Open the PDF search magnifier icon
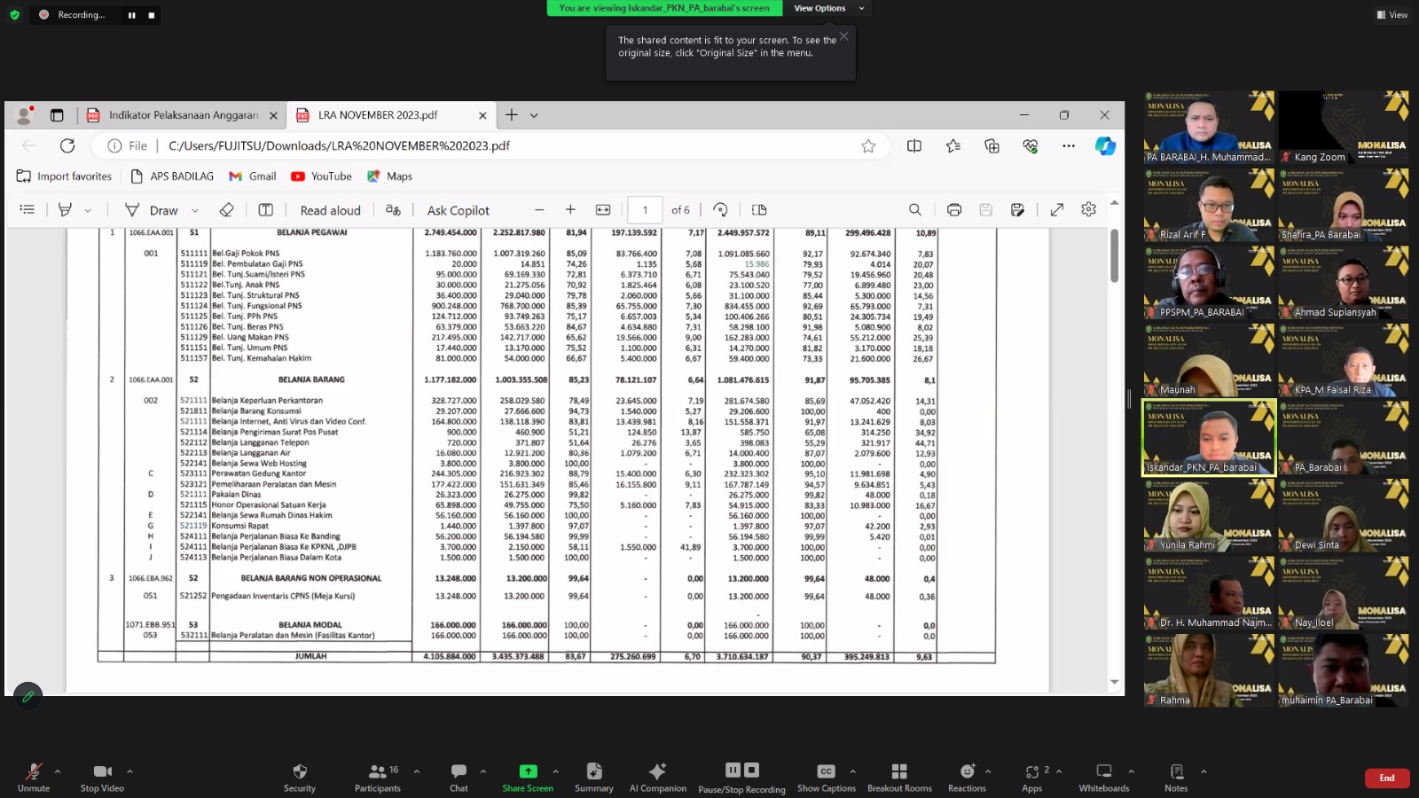Image resolution: width=1419 pixels, height=798 pixels. (914, 210)
